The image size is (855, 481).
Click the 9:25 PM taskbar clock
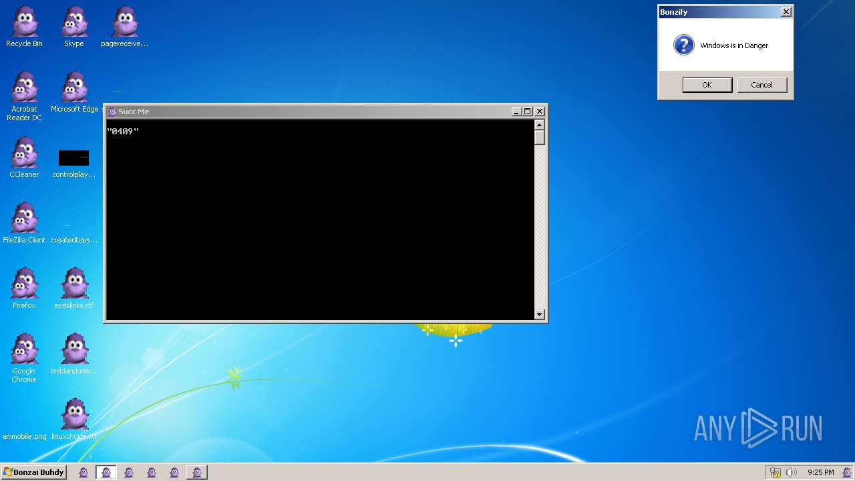pos(820,472)
